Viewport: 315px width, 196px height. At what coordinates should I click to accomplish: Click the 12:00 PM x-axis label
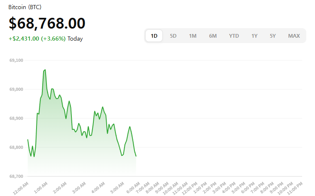click(190, 187)
